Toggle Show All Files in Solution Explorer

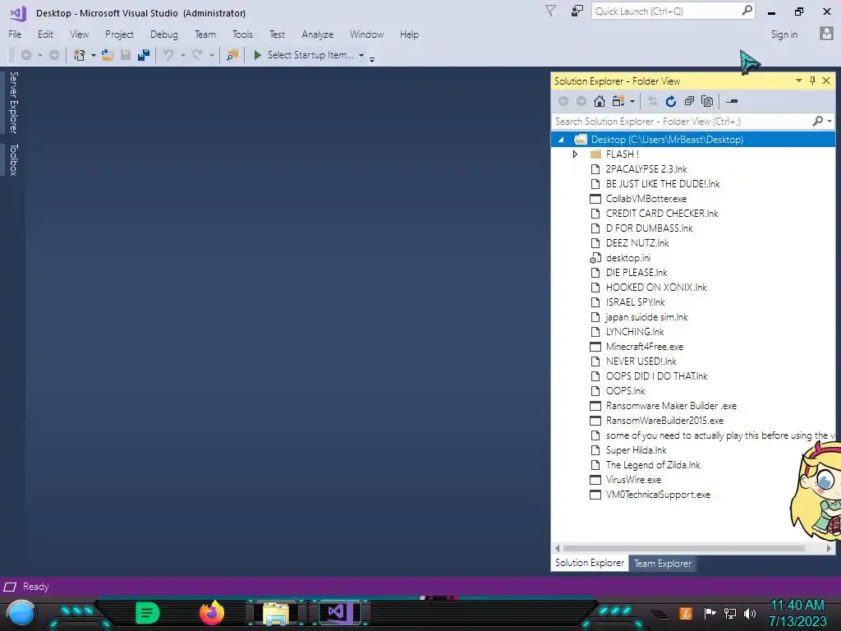(x=707, y=101)
